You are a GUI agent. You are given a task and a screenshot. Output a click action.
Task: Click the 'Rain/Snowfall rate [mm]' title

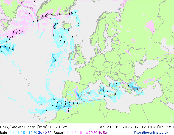click(x=24, y=127)
